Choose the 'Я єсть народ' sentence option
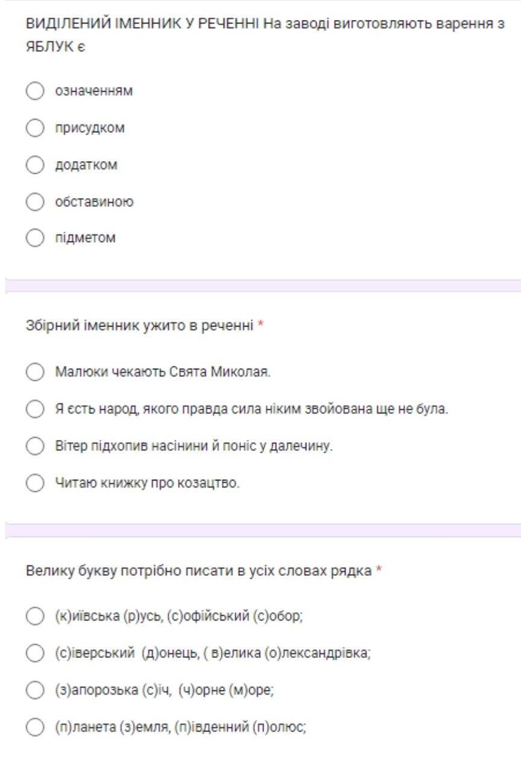The width and height of the screenshot is (521, 781). coord(36,409)
